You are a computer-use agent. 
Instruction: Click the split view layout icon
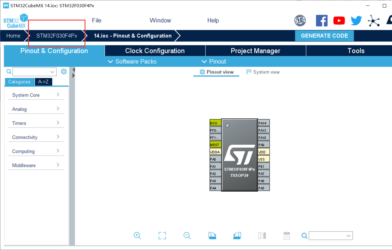tap(287, 236)
